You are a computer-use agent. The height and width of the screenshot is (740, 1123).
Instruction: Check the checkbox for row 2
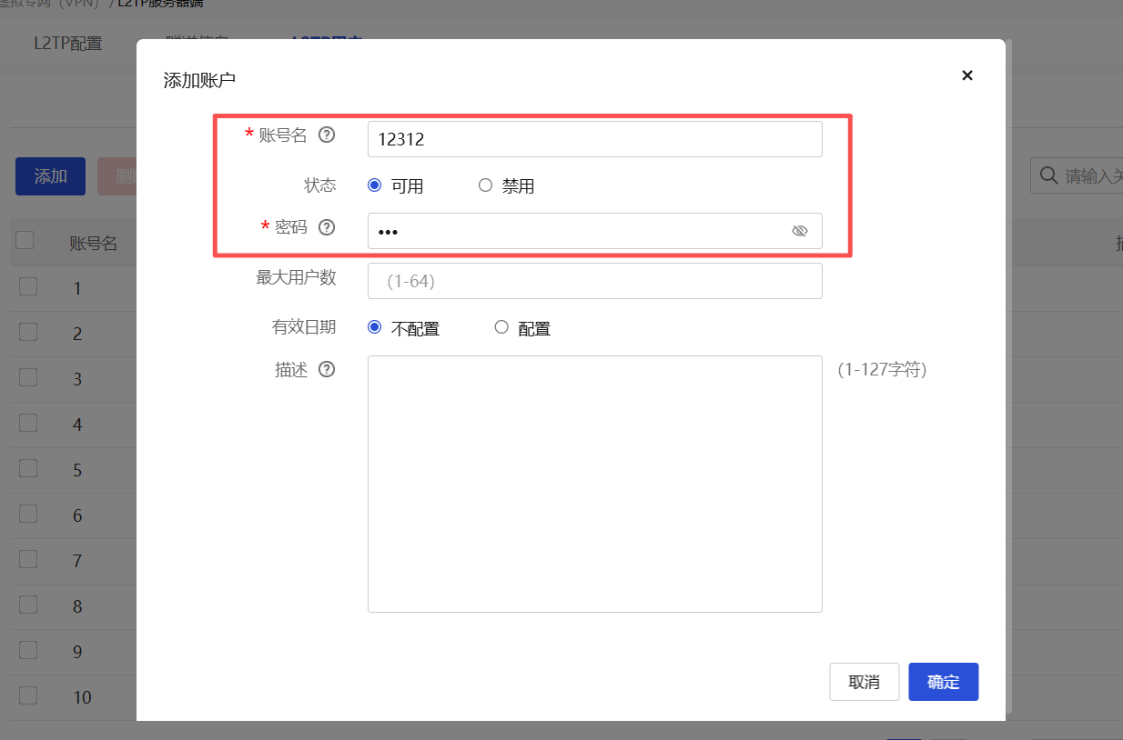(x=28, y=332)
